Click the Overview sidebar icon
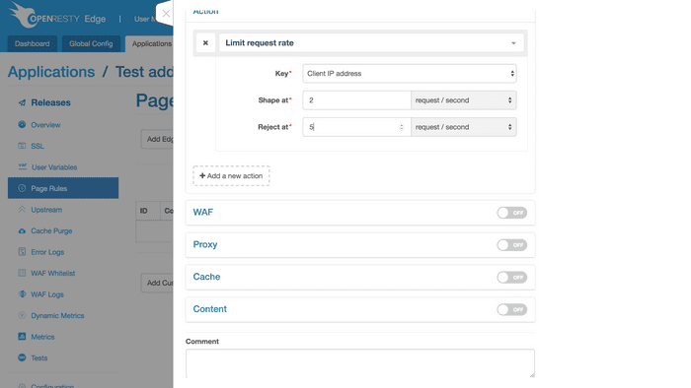This screenshot has height=388, width=691. [22, 124]
